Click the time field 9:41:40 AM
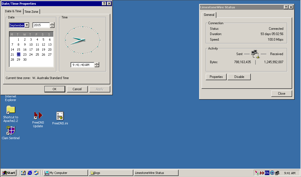This screenshot has height=177, width=301. pyautogui.click(x=82, y=65)
